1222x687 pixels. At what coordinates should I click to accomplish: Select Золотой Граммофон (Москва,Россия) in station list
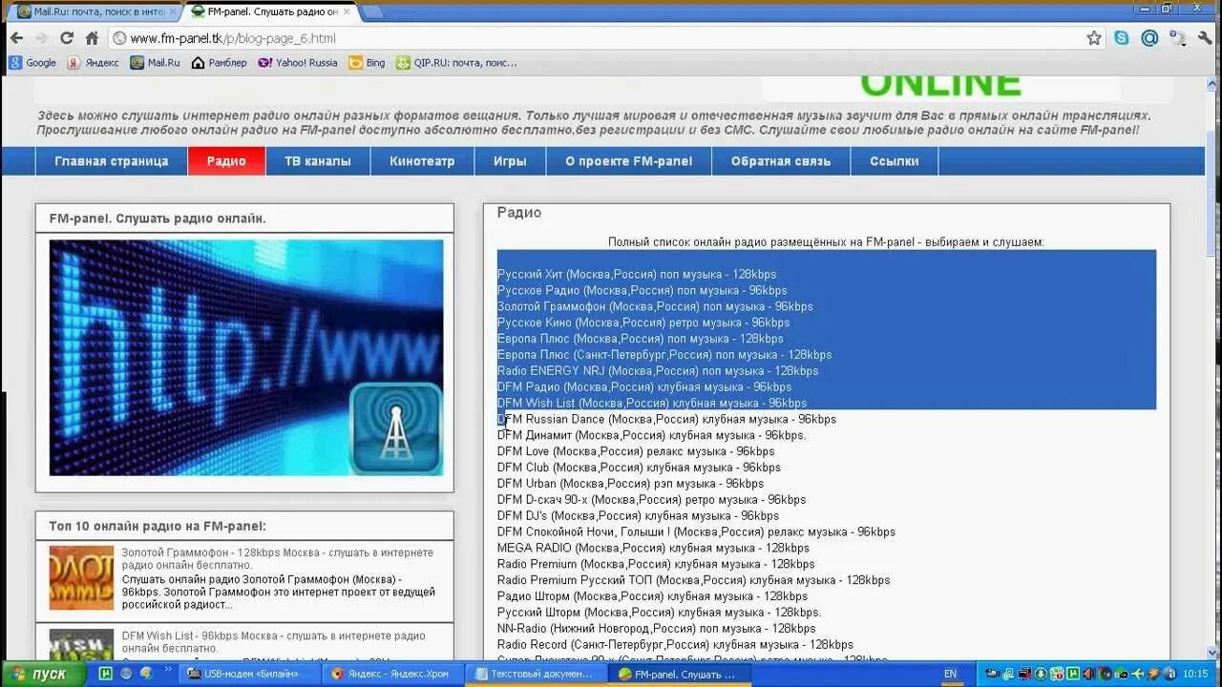655,306
